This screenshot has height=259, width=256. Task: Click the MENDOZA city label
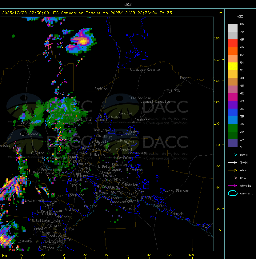[75, 157]
